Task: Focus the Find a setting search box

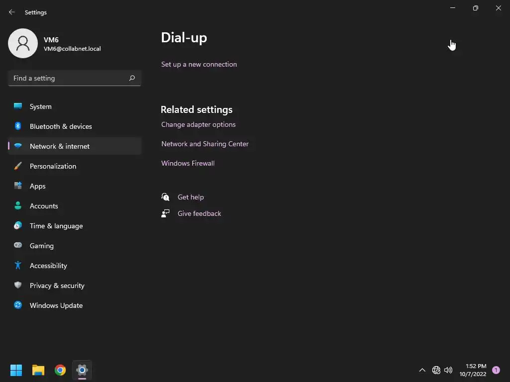Action: [x=75, y=78]
